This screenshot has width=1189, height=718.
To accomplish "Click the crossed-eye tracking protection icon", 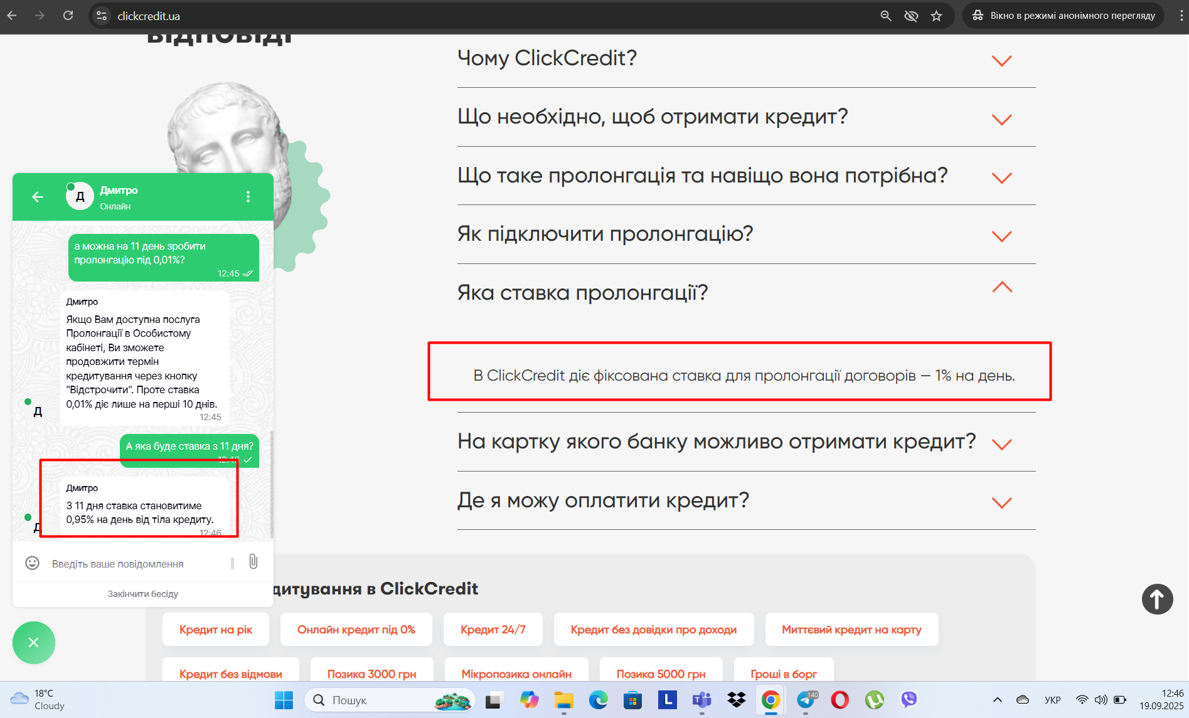I will pos(911,16).
